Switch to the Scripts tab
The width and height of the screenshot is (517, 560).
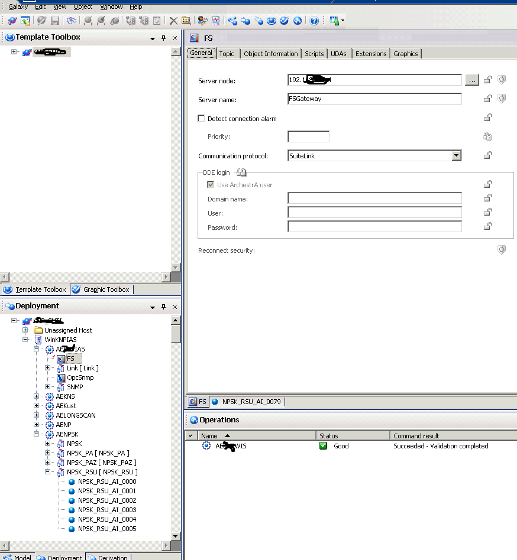coord(314,54)
